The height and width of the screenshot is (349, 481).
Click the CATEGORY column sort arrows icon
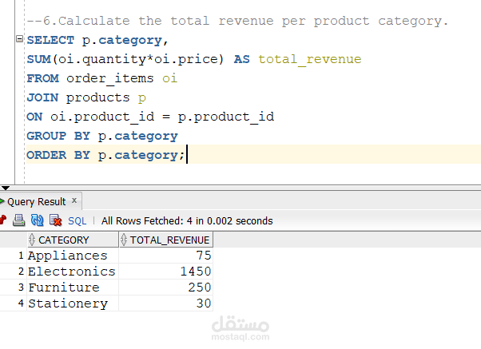[32, 240]
